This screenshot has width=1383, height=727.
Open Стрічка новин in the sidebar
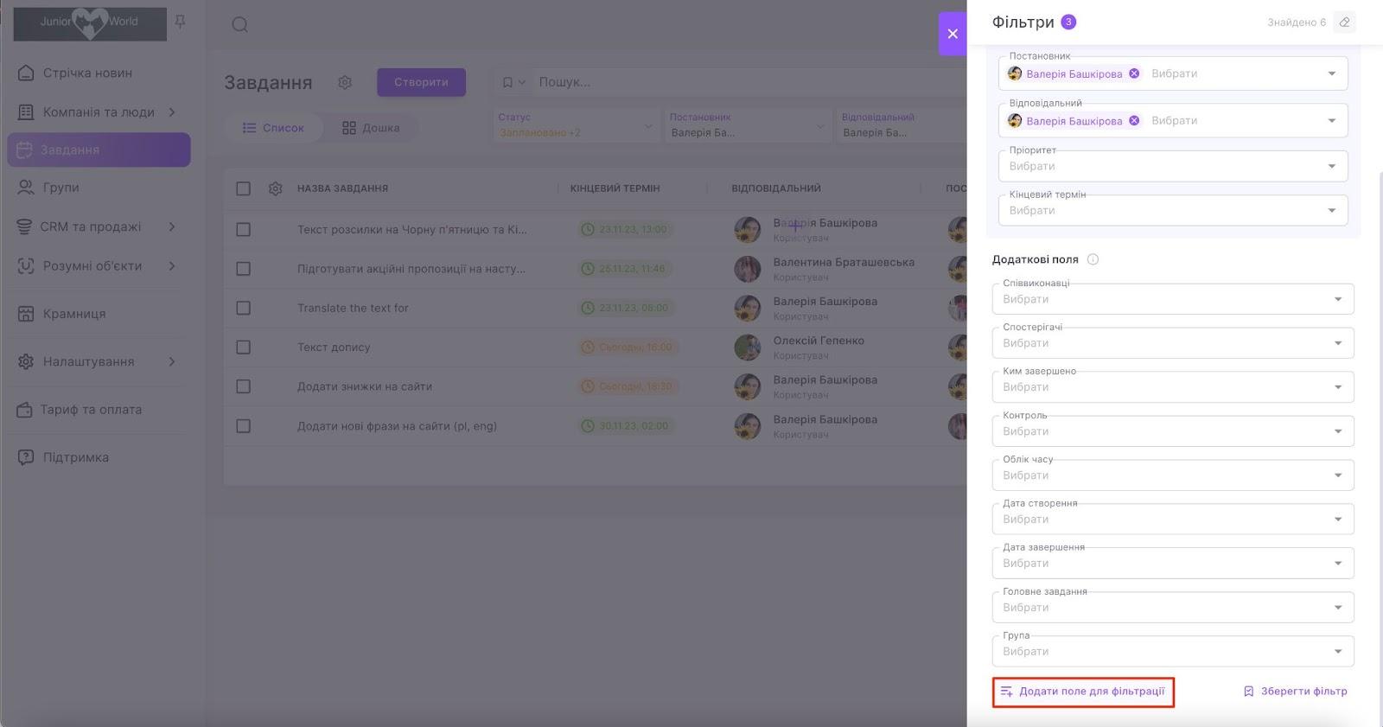coord(87,73)
